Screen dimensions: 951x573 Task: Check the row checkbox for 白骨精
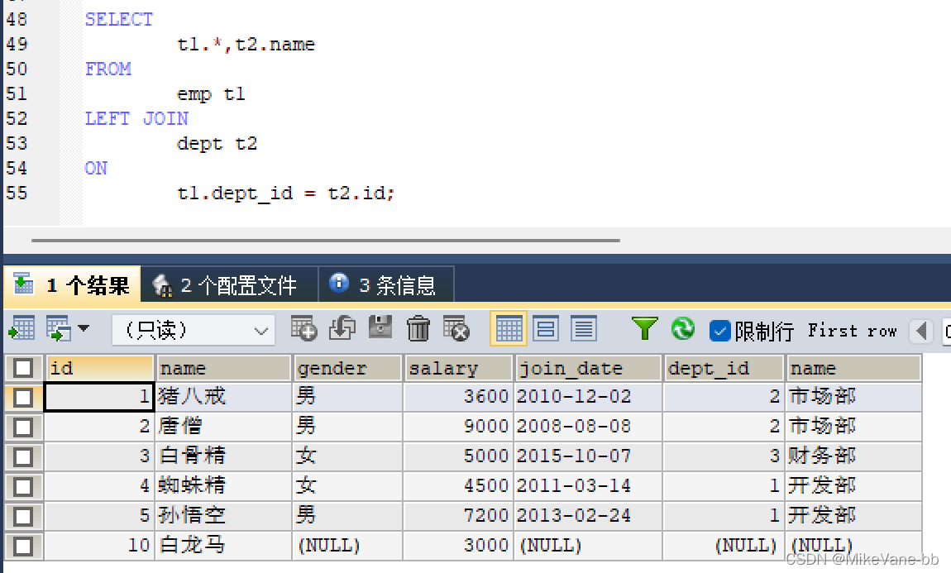coord(23,456)
